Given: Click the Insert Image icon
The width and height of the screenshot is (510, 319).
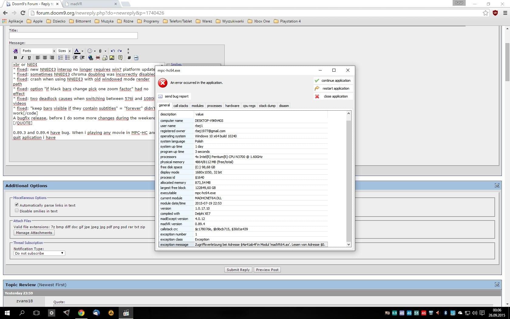Looking at the screenshot, I should (x=112, y=58).
